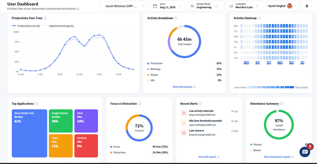Click the User Dashboard title
This screenshot has width=317, height=164.
click(23, 4)
